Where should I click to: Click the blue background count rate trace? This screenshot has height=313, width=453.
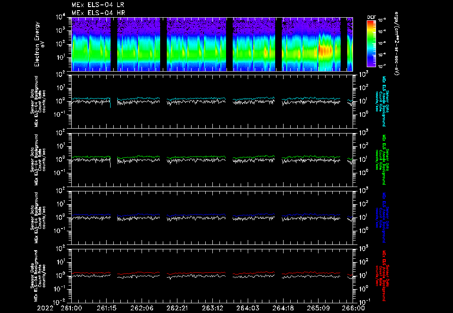click(x=196, y=215)
